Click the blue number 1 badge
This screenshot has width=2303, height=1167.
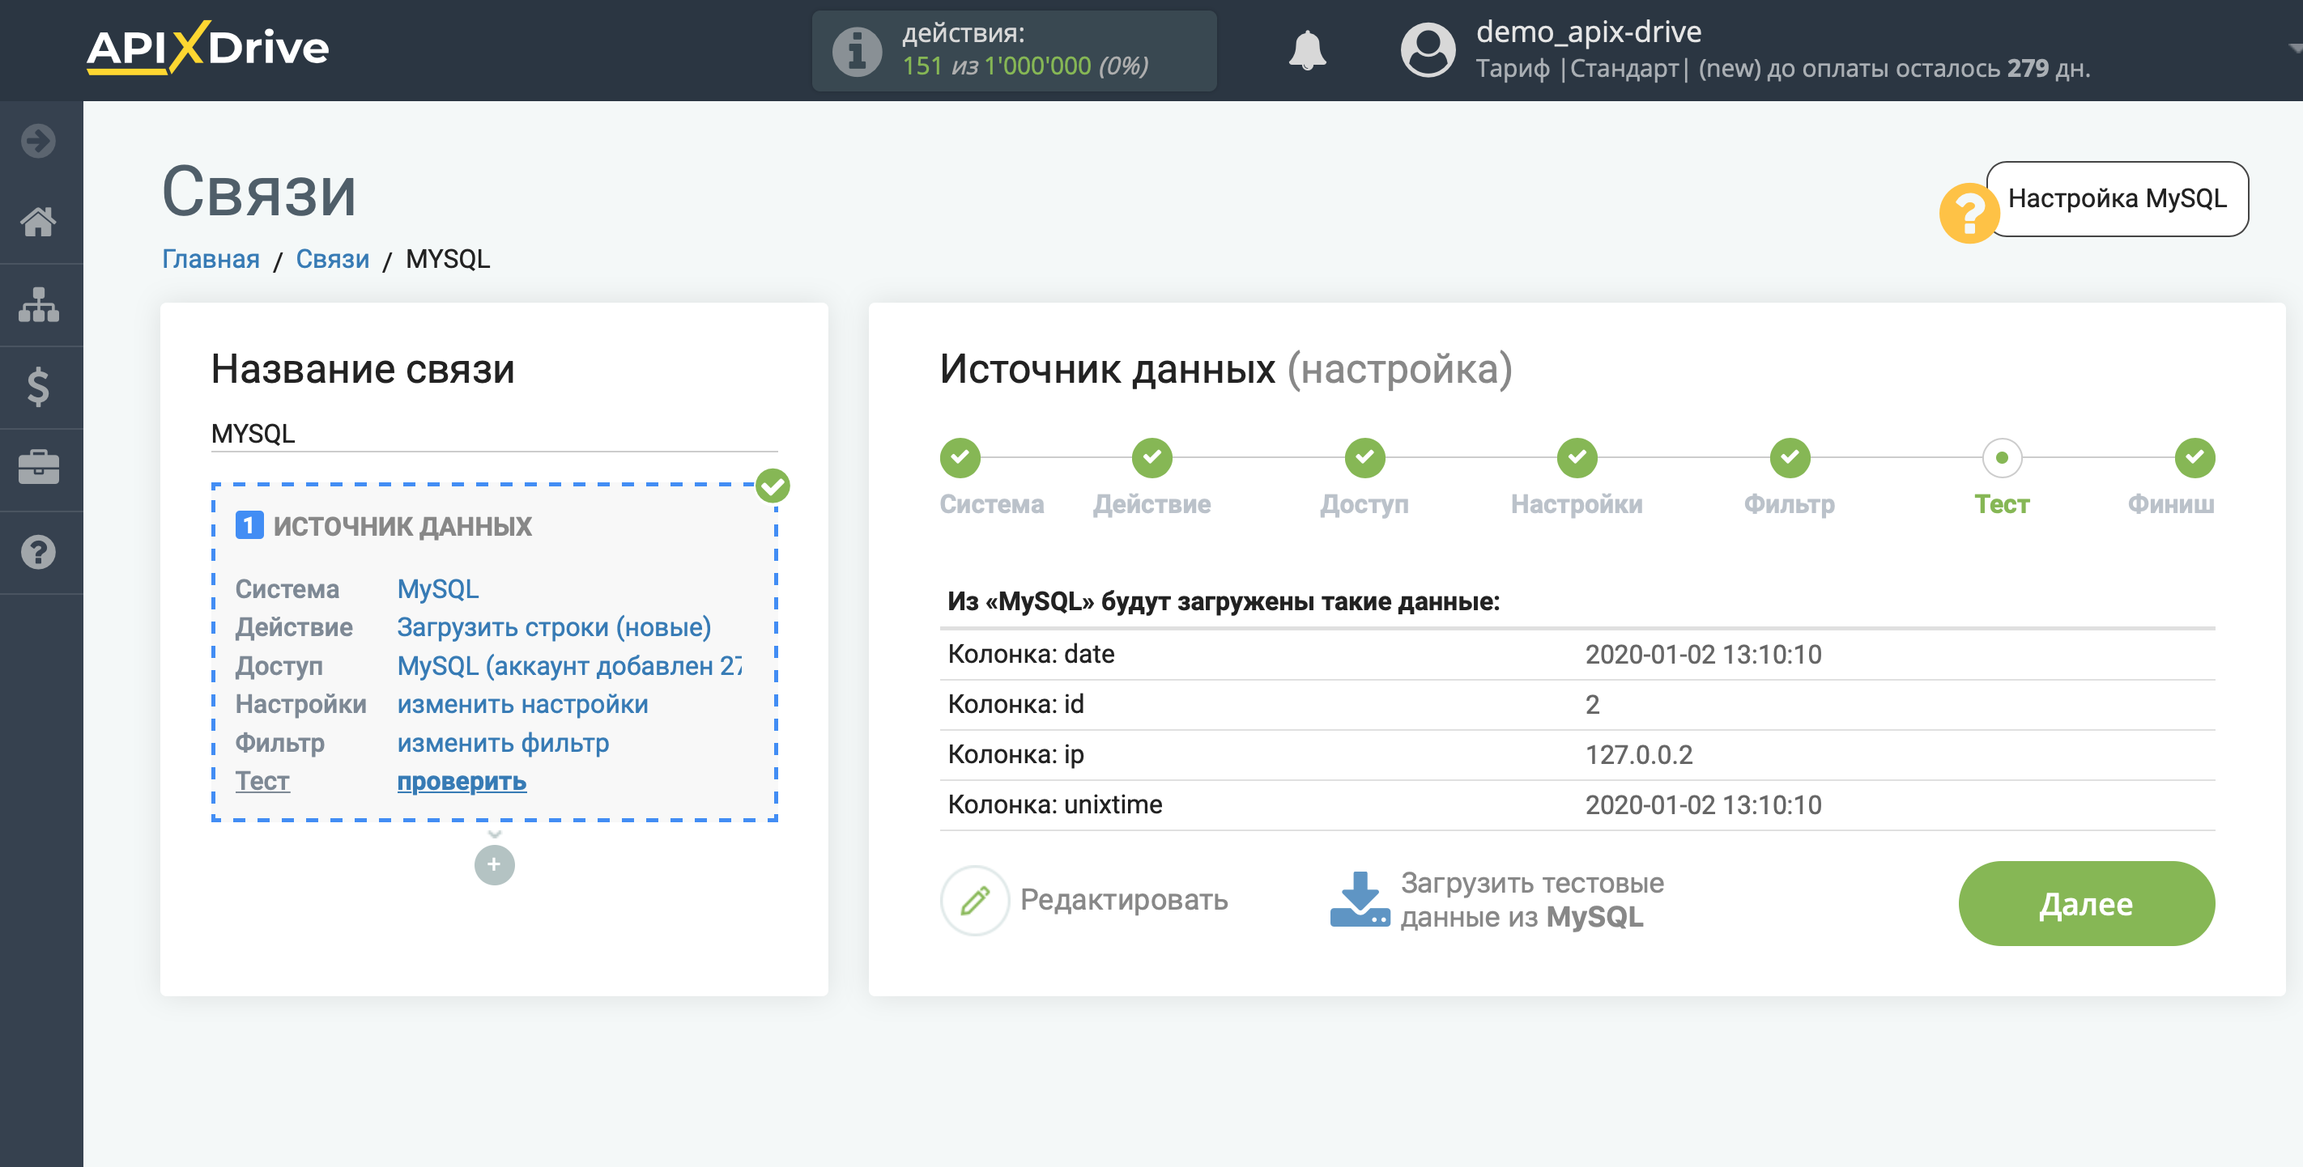click(x=249, y=525)
